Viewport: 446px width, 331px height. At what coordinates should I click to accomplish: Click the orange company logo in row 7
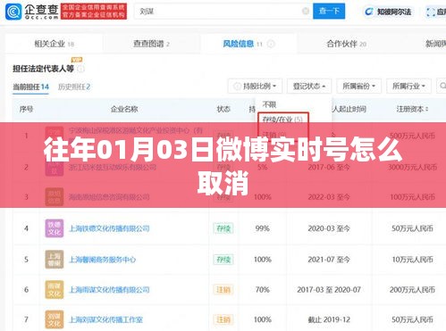(55, 319)
